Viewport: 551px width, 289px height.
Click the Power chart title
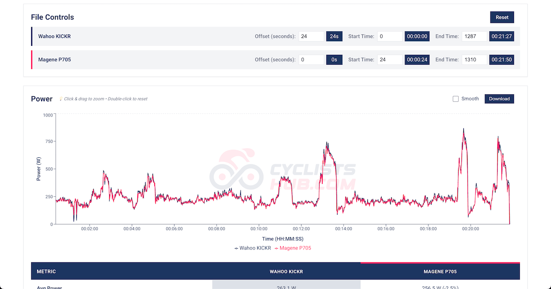[x=42, y=99]
